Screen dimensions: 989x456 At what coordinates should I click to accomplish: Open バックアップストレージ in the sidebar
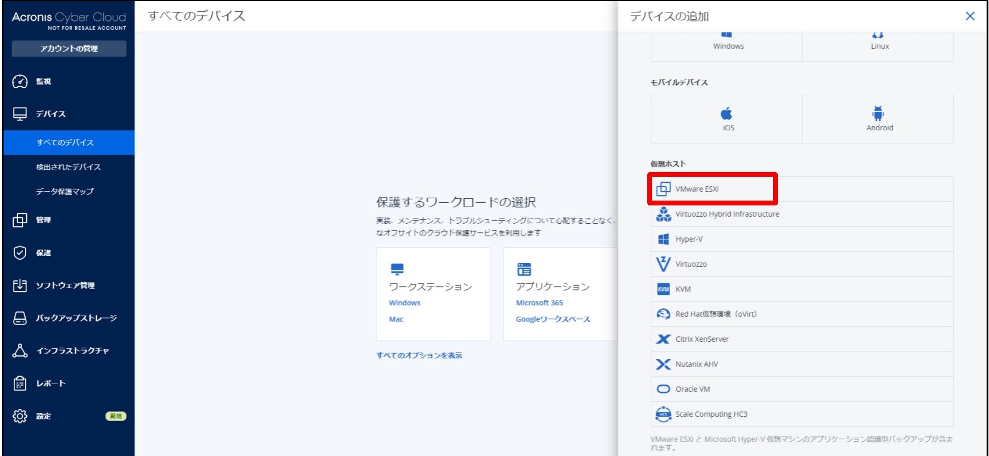coord(76,318)
